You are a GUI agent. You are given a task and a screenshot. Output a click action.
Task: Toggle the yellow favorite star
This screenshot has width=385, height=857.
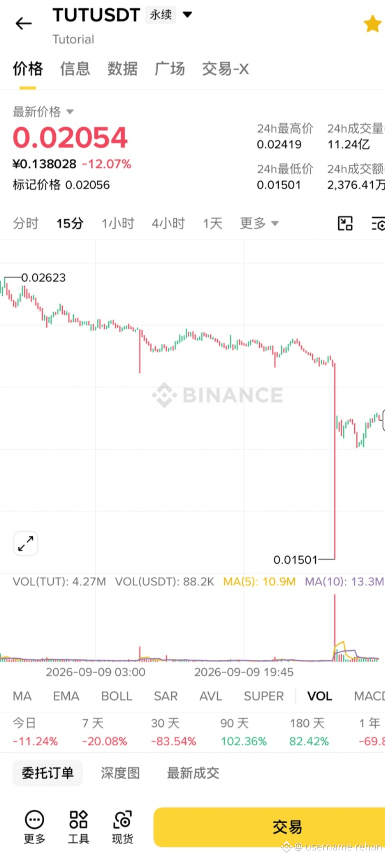(x=373, y=23)
